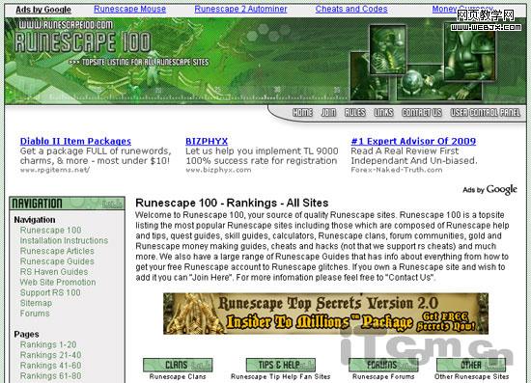The width and height of the screenshot is (531, 383).
Task: Click the FORUMS category button
Action: coord(383,365)
